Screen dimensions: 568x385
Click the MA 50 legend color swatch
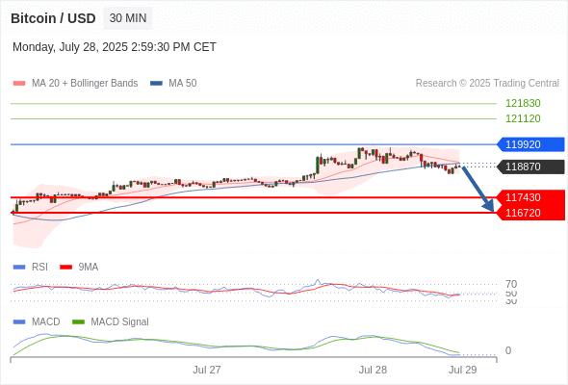tap(156, 84)
